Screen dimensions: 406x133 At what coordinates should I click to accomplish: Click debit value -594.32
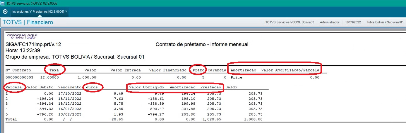[x=45, y=109]
